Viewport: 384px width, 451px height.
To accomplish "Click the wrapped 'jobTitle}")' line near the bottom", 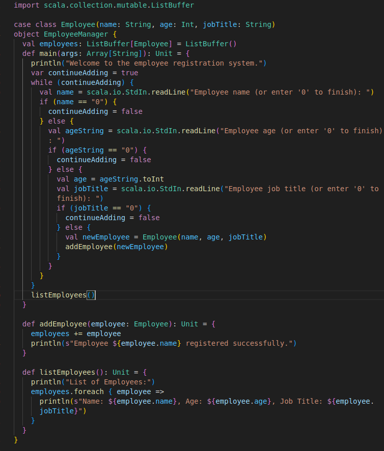I will [63, 411].
